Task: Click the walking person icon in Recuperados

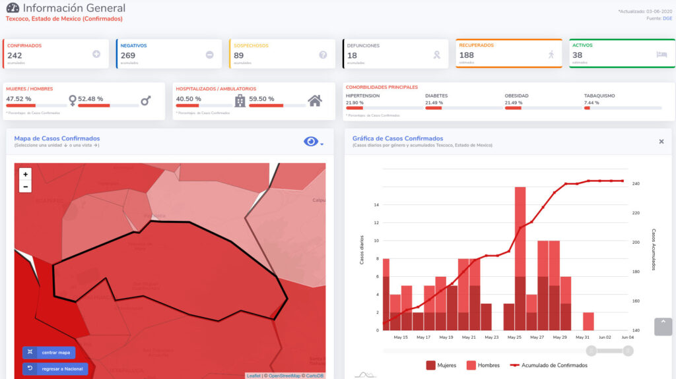Action: (x=551, y=55)
